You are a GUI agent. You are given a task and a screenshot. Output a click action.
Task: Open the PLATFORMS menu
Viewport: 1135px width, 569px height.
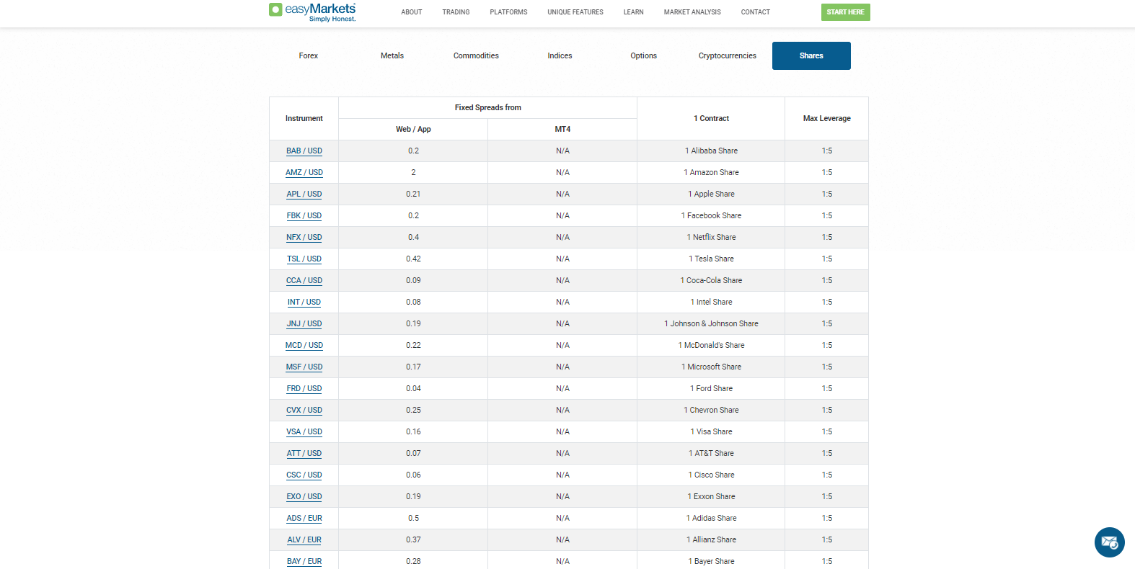pos(508,12)
